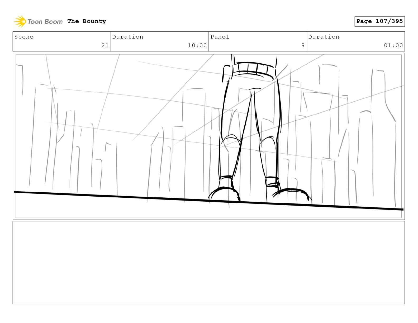Click the storyboard panel drawing of legs

click(208, 136)
